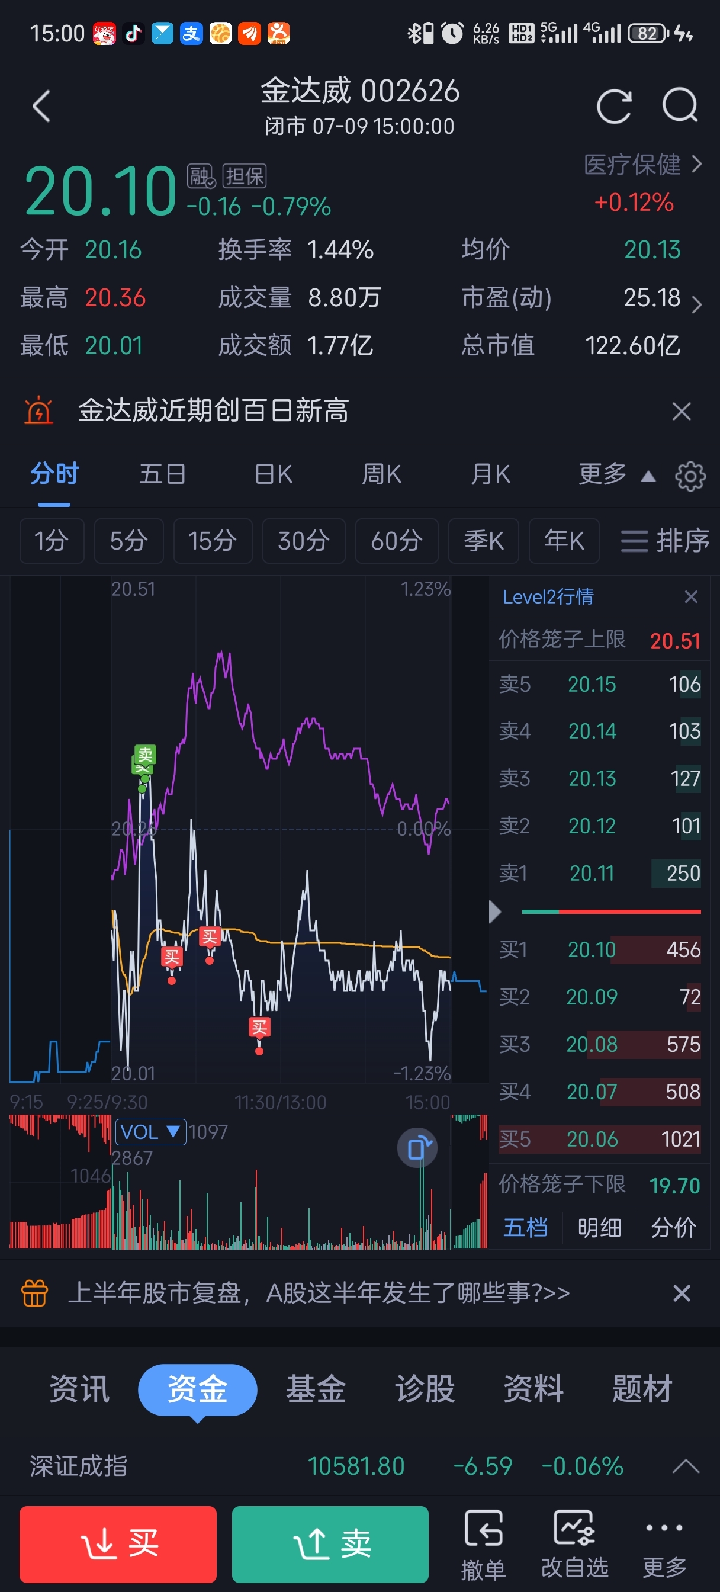Tap the alarm alert icon beside 百日新高
720x1592 pixels.
(38, 410)
